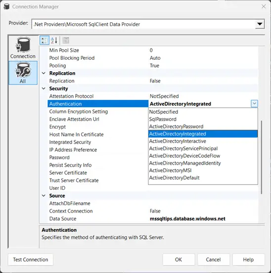
Task: Confirm with the OK button
Action: click(x=179, y=260)
